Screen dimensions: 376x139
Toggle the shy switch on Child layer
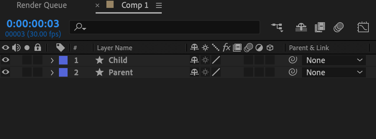point(194,60)
